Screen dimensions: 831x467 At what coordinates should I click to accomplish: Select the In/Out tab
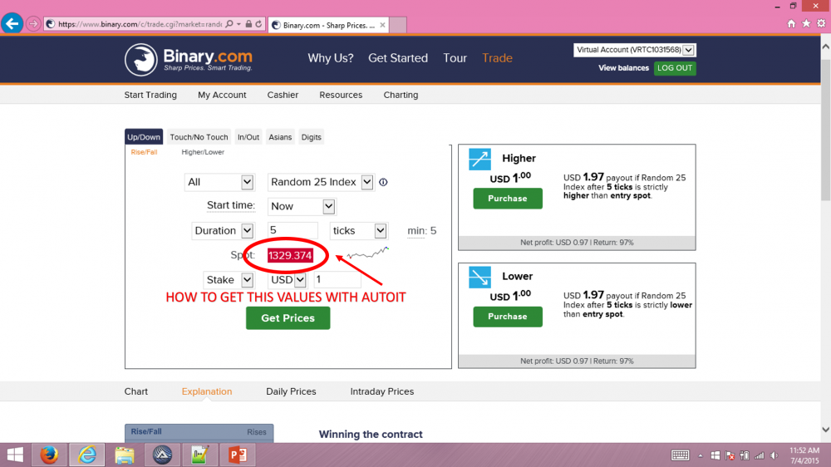pyautogui.click(x=248, y=137)
